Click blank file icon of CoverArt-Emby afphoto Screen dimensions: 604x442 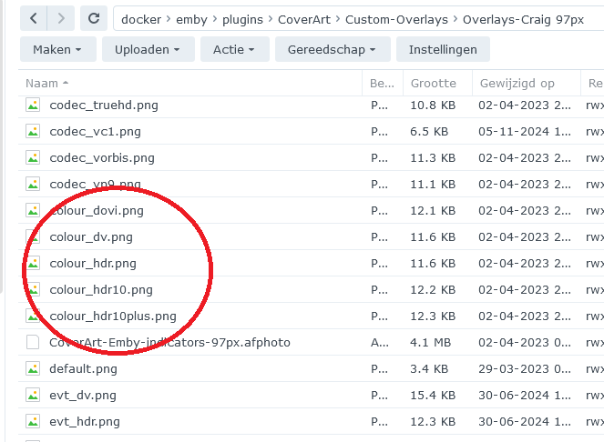point(33,342)
